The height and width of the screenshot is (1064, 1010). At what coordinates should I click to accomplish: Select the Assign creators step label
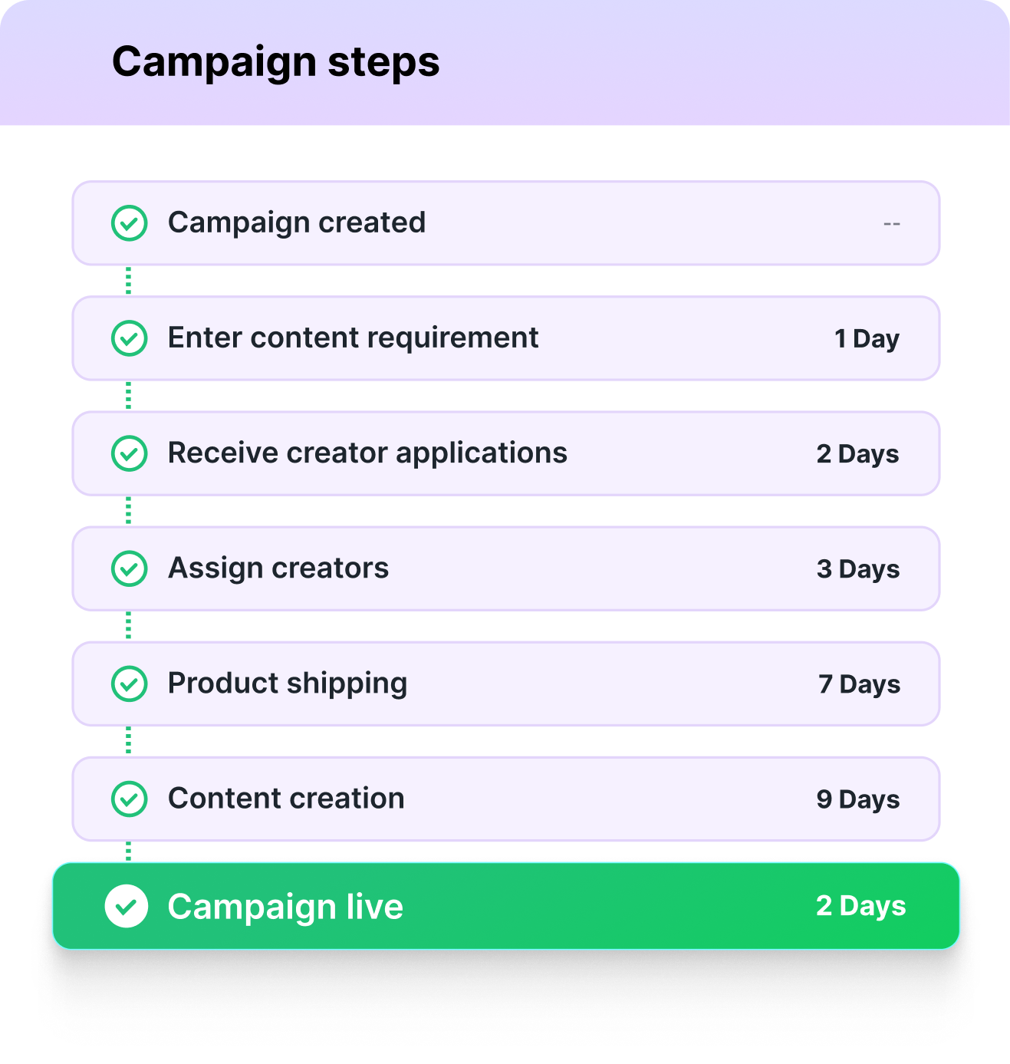pyautogui.click(x=278, y=568)
